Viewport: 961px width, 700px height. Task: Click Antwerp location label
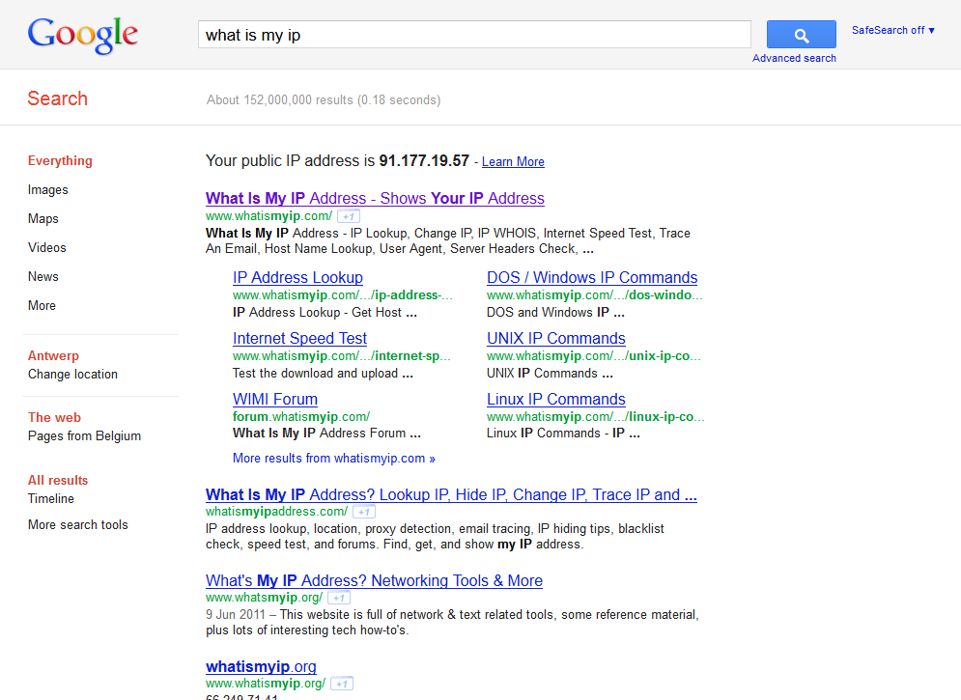pos(53,356)
